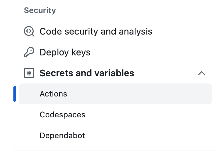Open Code security and analysis settings
The height and width of the screenshot is (161, 219).
(96, 32)
